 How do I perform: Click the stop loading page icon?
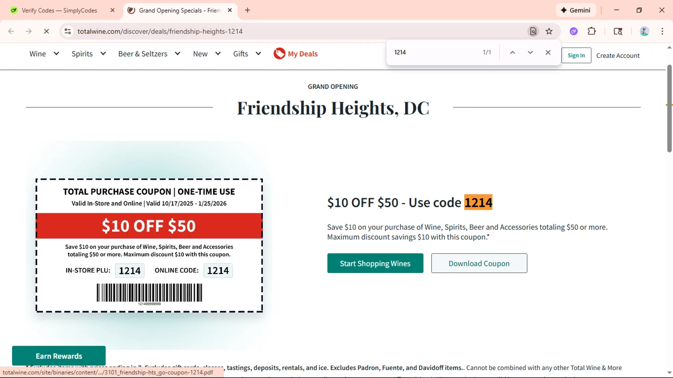pos(46,31)
